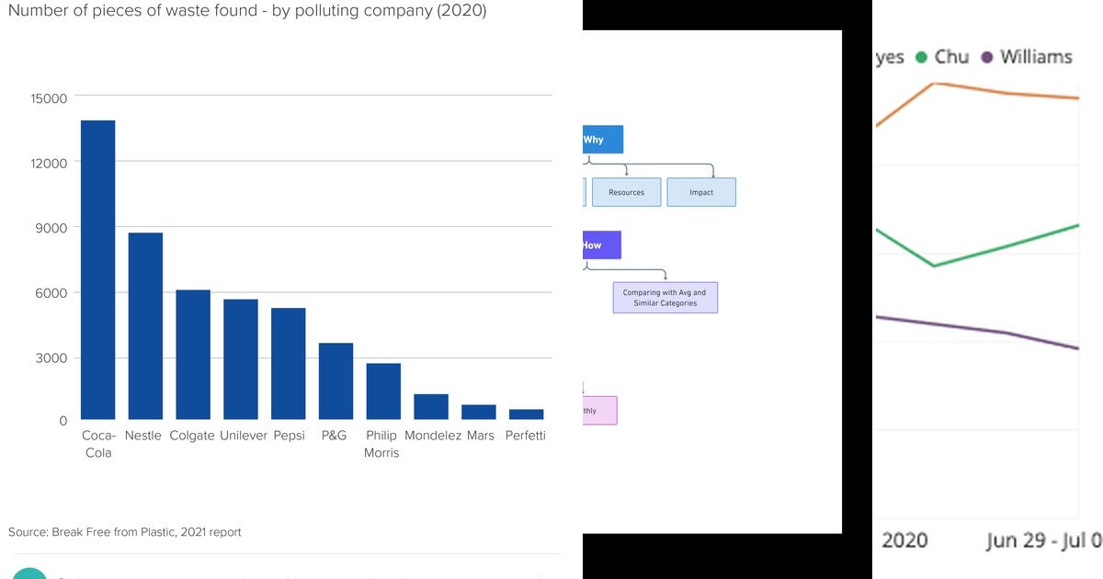The image size is (1103, 579).
Task: Select the 2020 label on the date axis
Action: [905, 540]
